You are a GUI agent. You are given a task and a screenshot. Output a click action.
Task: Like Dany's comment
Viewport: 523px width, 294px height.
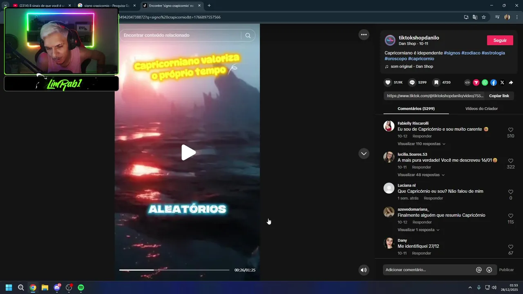tap(510, 247)
